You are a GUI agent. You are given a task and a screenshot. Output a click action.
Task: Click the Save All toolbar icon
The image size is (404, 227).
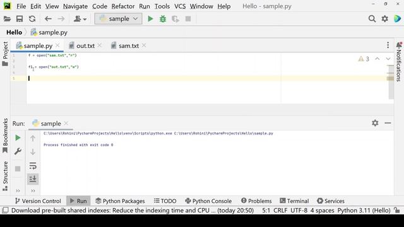pos(20,19)
